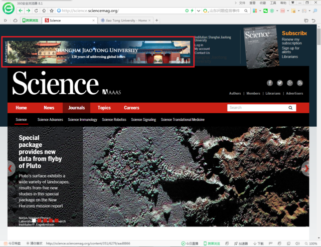Open the Facebook social icon

[x=270, y=83]
